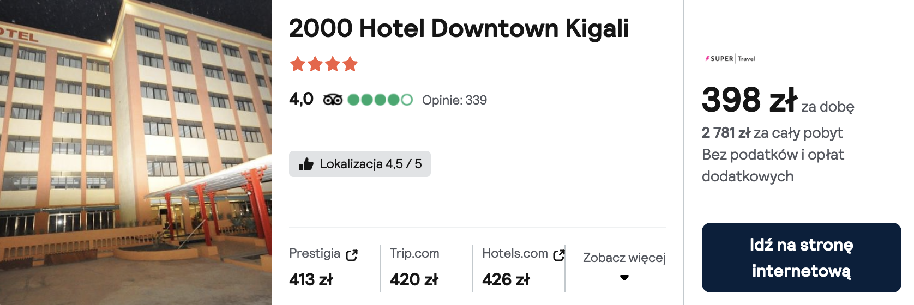Select the Trip.com 420 zł offer

pyautogui.click(x=414, y=267)
